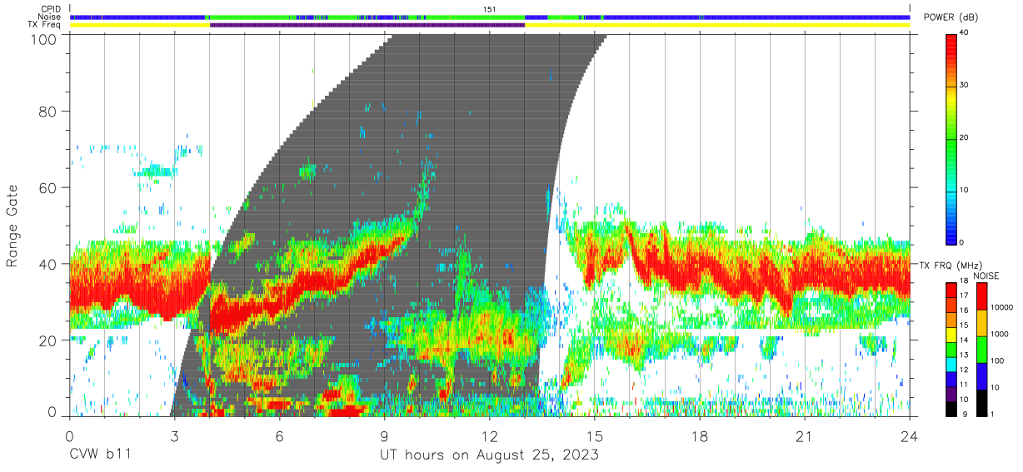
Task: Click y-axis tick label '80'
Action: 48,112
